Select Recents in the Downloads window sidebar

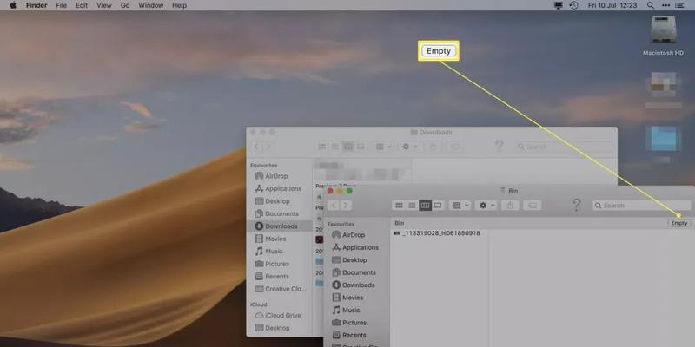272,276
